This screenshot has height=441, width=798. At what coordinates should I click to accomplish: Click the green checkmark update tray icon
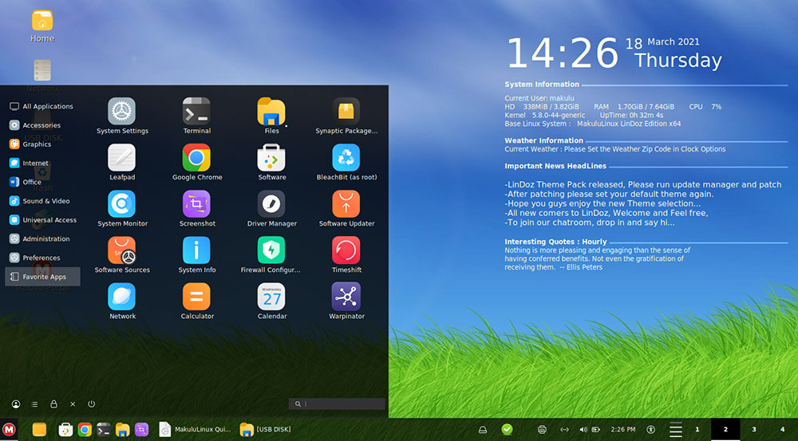507,430
